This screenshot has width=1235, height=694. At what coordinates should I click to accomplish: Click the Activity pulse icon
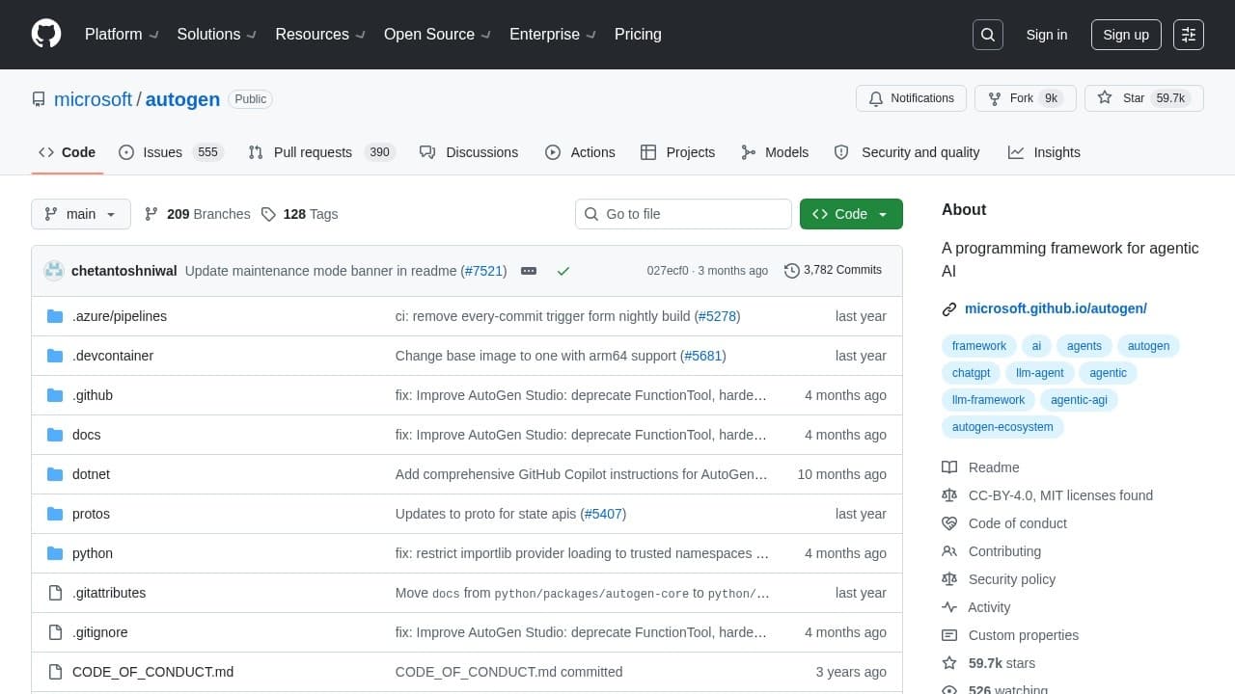pos(949,607)
